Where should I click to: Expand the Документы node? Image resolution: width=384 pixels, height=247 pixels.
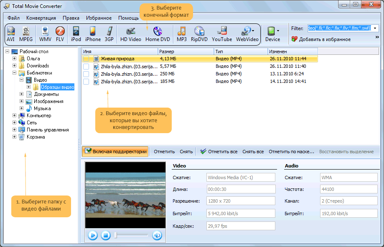point(22,94)
